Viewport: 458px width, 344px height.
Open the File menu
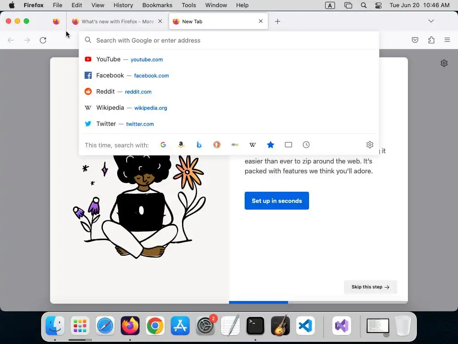point(58,5)
